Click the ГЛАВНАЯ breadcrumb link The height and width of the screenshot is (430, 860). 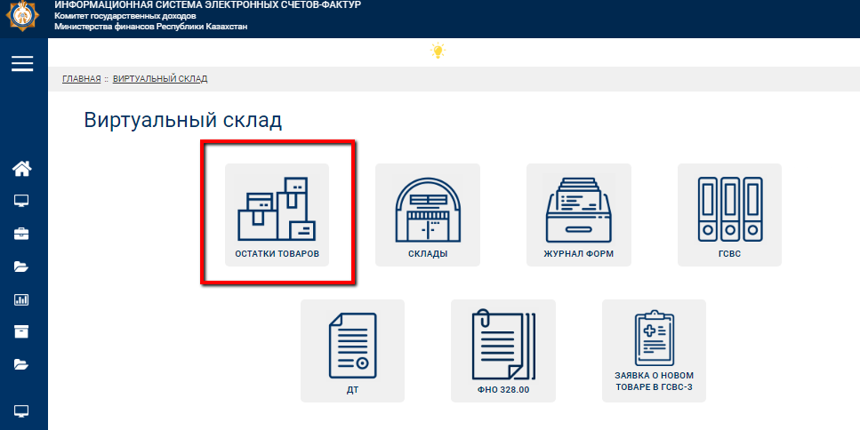point(81,79)
